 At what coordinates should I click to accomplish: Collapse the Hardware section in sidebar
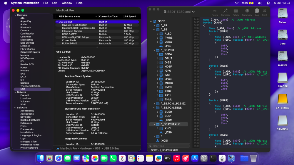[x=15, y=15]
